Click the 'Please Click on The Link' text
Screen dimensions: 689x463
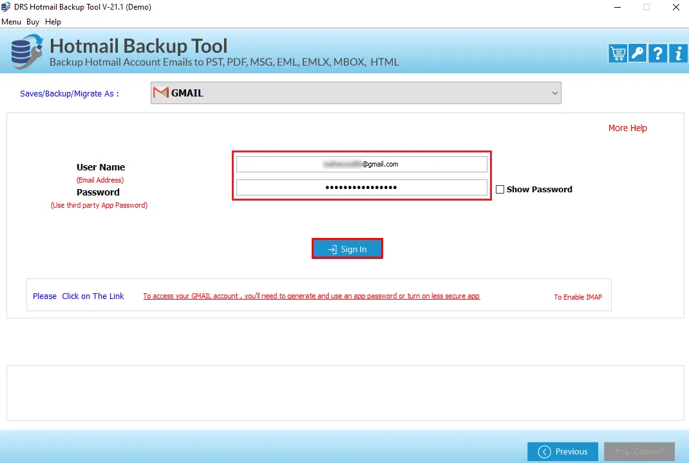click(78, 296)
